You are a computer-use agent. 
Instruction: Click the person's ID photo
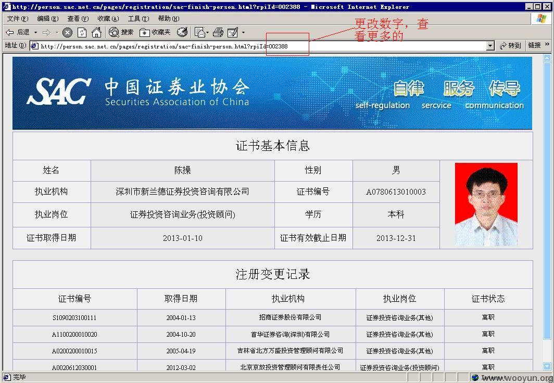tap(486, 205)
